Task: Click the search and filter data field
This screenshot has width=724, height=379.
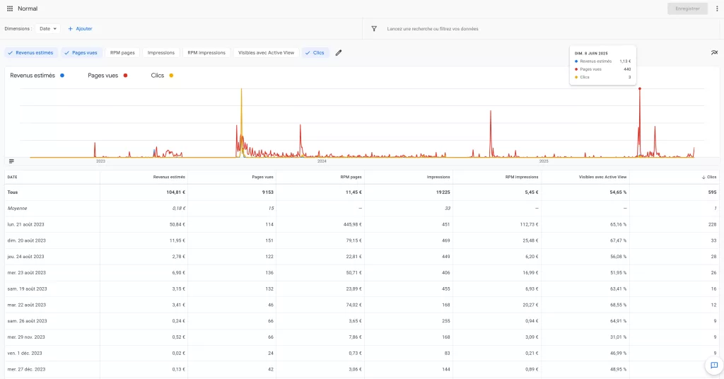Action: click(495, 28)
